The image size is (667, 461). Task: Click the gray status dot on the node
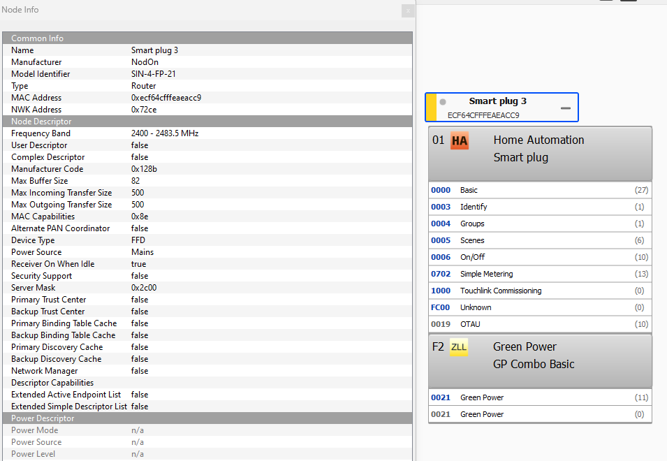point(443,102)
